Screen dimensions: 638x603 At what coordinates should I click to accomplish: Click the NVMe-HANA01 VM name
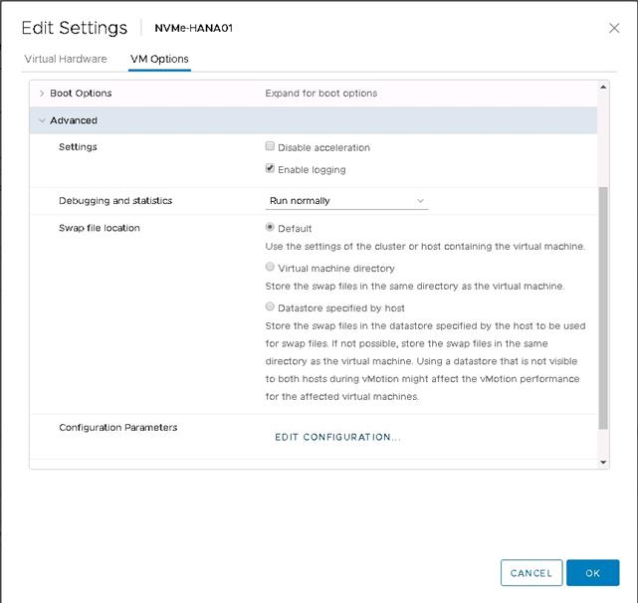click(194, 28)
